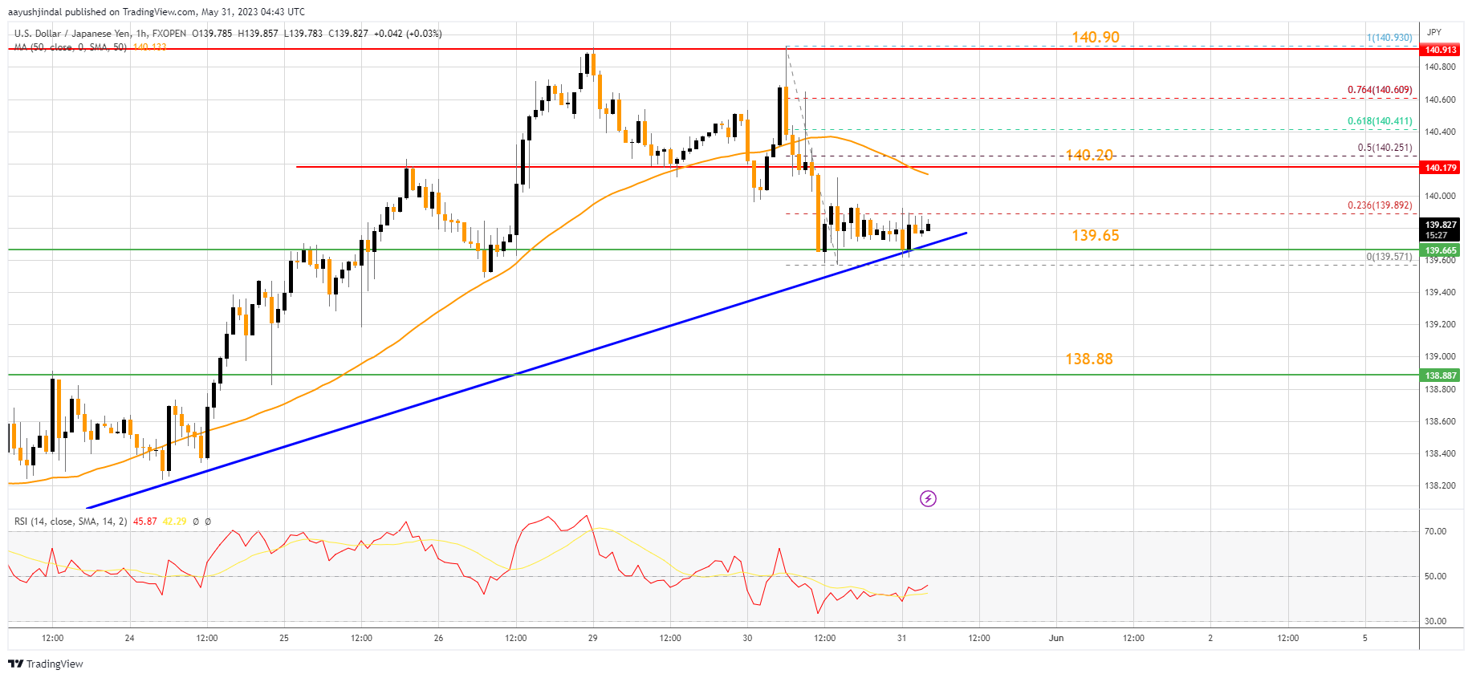The image size is (1472, 678).
Task: Select the 0.764(140.609) Fibonacci label
Action: (x=1380, y=90)
